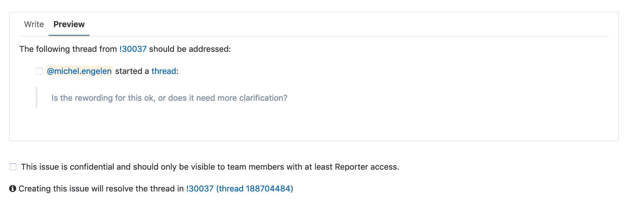The image size is (632, 205).
Task: Click the grey blockquote bar beside the quote
Action: coord(37,97)
